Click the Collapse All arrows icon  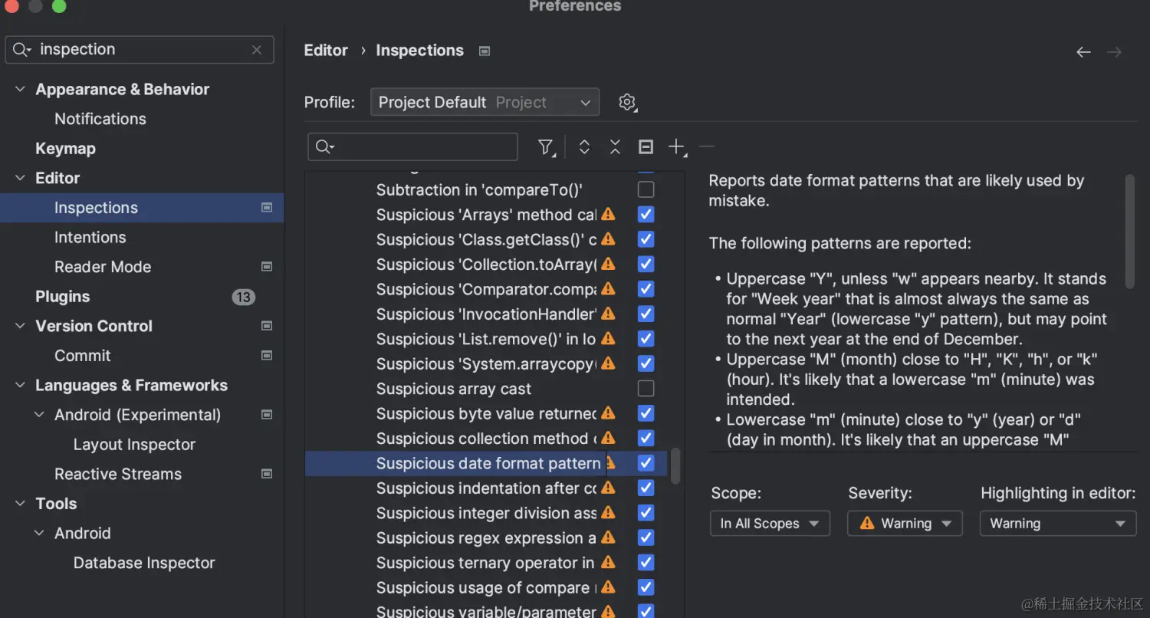click(x=615, y=146)
